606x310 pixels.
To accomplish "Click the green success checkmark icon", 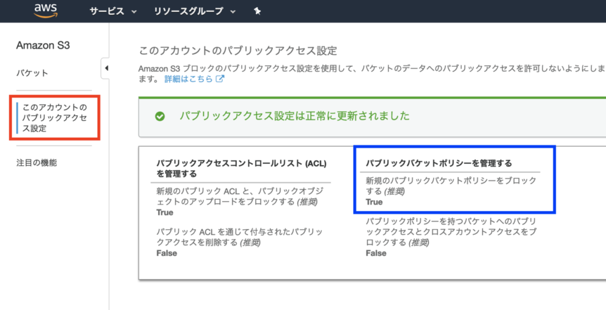I will pyautogui.click(x=160, y=117).
